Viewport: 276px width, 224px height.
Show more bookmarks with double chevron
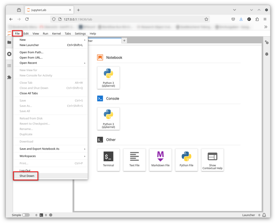[x=266, y=27]
